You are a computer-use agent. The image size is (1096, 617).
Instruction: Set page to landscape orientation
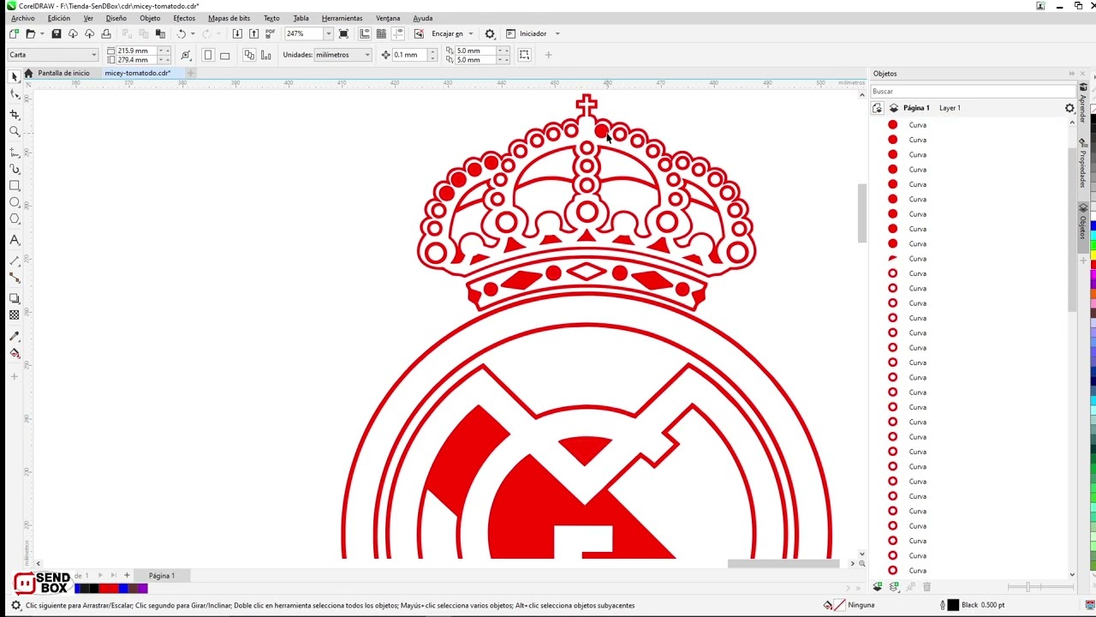[x=225, y=55]
